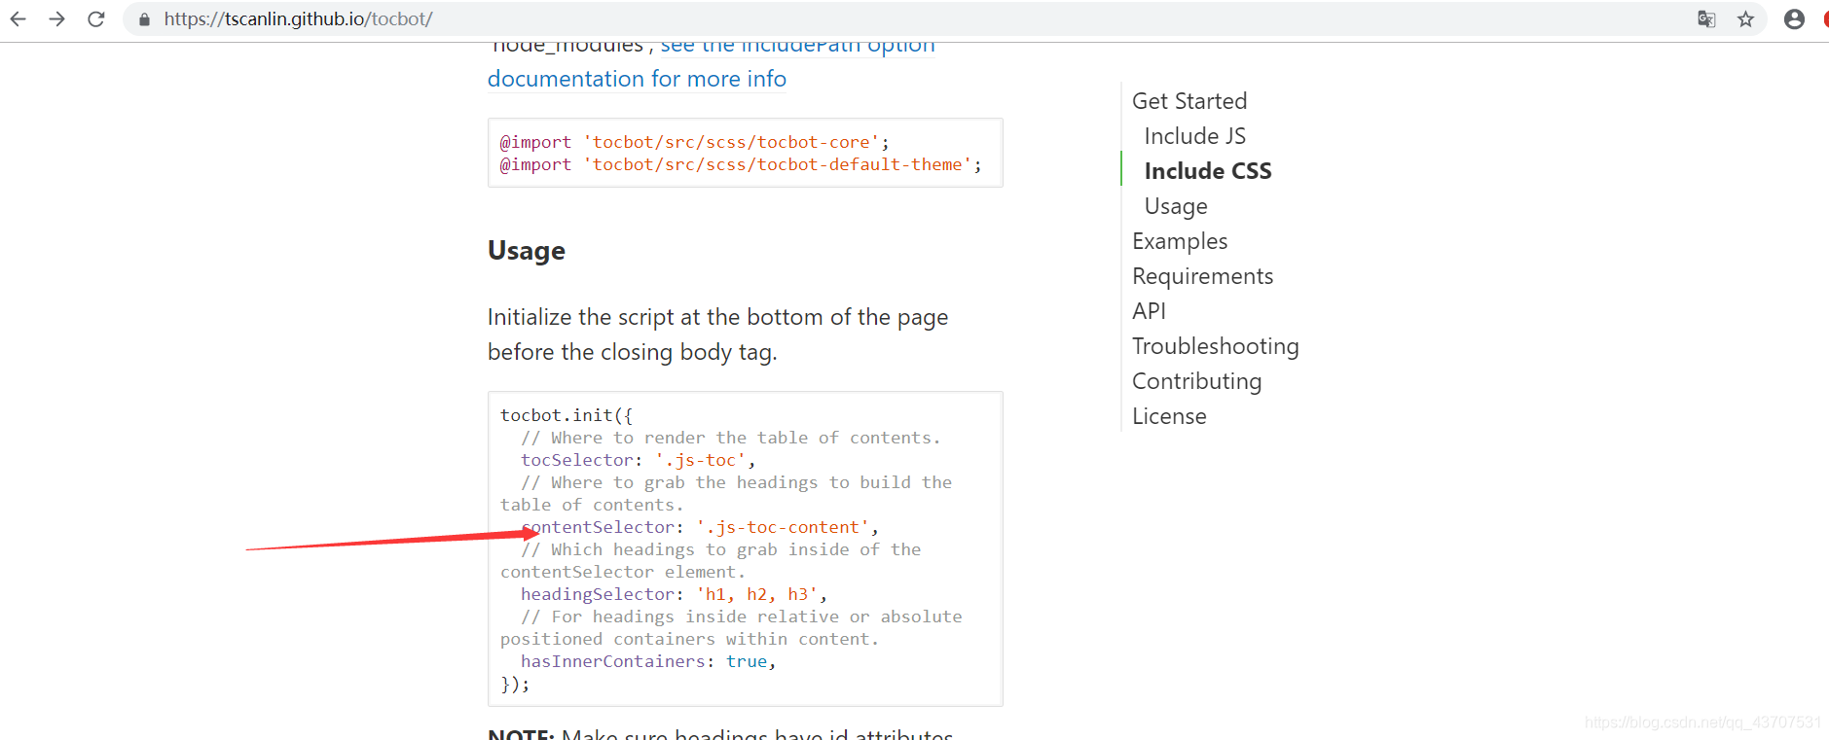Image resolution: width=1829 pixels, height=740 pixels.
Task: Click the 'tocbot.init({' code line
Action: 567,415
